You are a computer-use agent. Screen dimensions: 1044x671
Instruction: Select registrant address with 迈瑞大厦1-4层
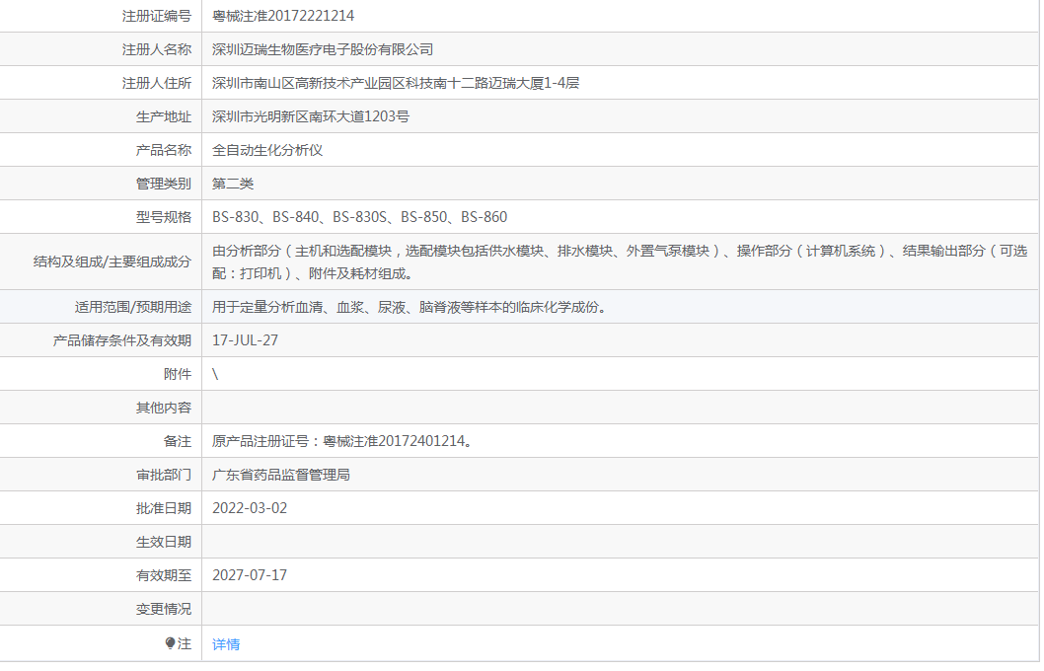click(396, 83)
